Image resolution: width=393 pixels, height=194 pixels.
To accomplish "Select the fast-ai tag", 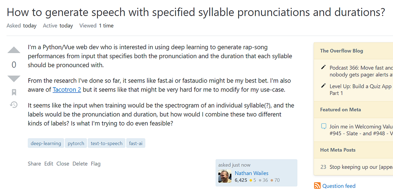I will (x=136, y=143).
